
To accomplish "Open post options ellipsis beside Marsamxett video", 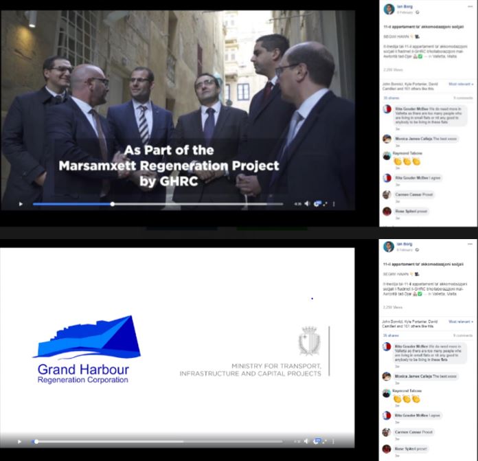I will 470,6.
